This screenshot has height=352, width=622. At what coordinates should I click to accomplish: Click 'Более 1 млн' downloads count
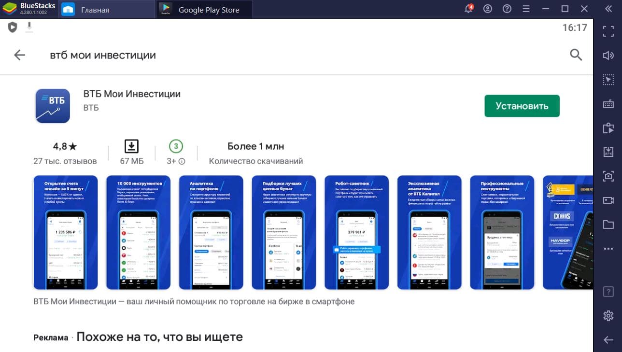(x=256, y=146)
